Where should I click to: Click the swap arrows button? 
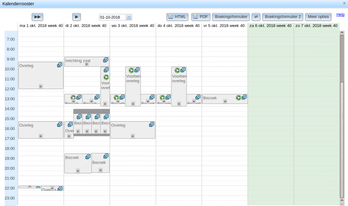256,17
